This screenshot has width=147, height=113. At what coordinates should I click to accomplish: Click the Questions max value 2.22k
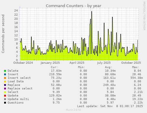pyautogui.click(x=138, y=103)
